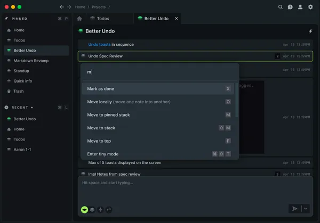Open the help chat bubble icon
Viewport: 320px width, 223px height.
tap(290, 7)
